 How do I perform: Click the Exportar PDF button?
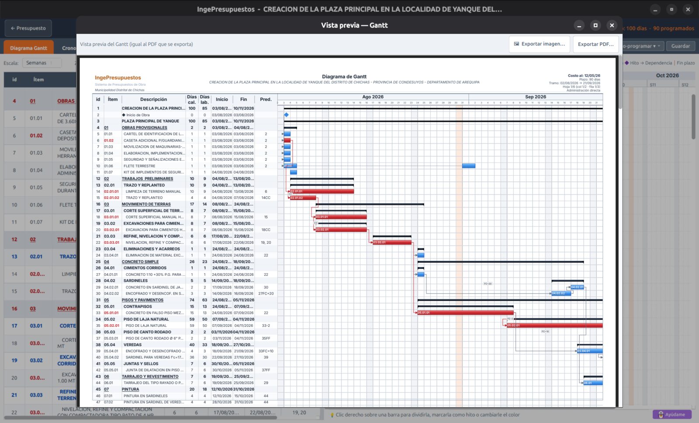click(595, 44)
